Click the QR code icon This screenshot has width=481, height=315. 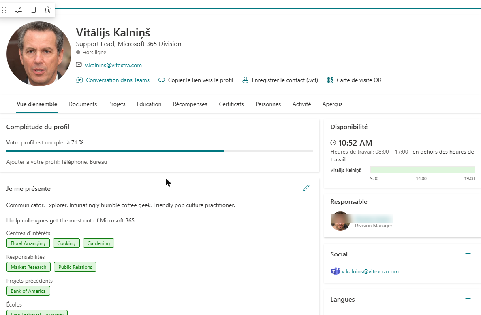330,80
